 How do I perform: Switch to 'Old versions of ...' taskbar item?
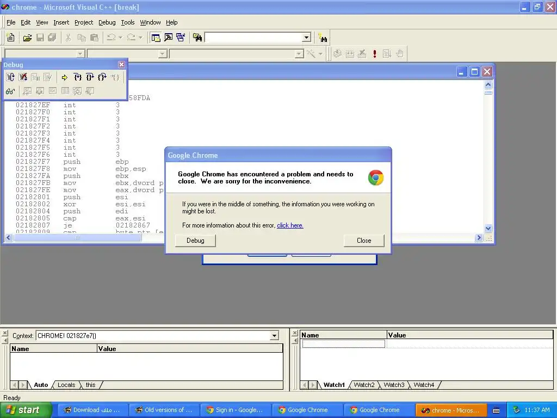pos(164,410)
